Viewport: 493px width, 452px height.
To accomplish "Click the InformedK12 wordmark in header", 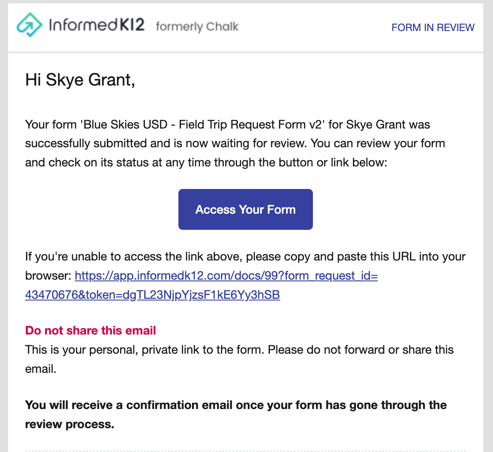I will (x=97, y=25).
